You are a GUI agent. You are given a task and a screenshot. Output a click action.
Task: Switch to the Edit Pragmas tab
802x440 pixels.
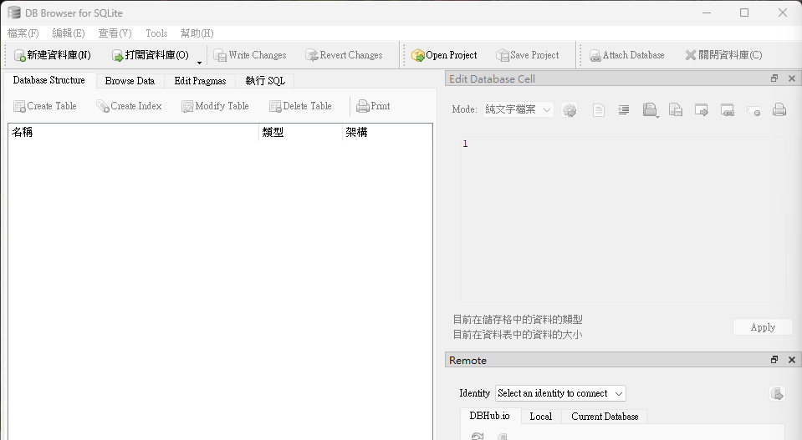click(200, 81)
